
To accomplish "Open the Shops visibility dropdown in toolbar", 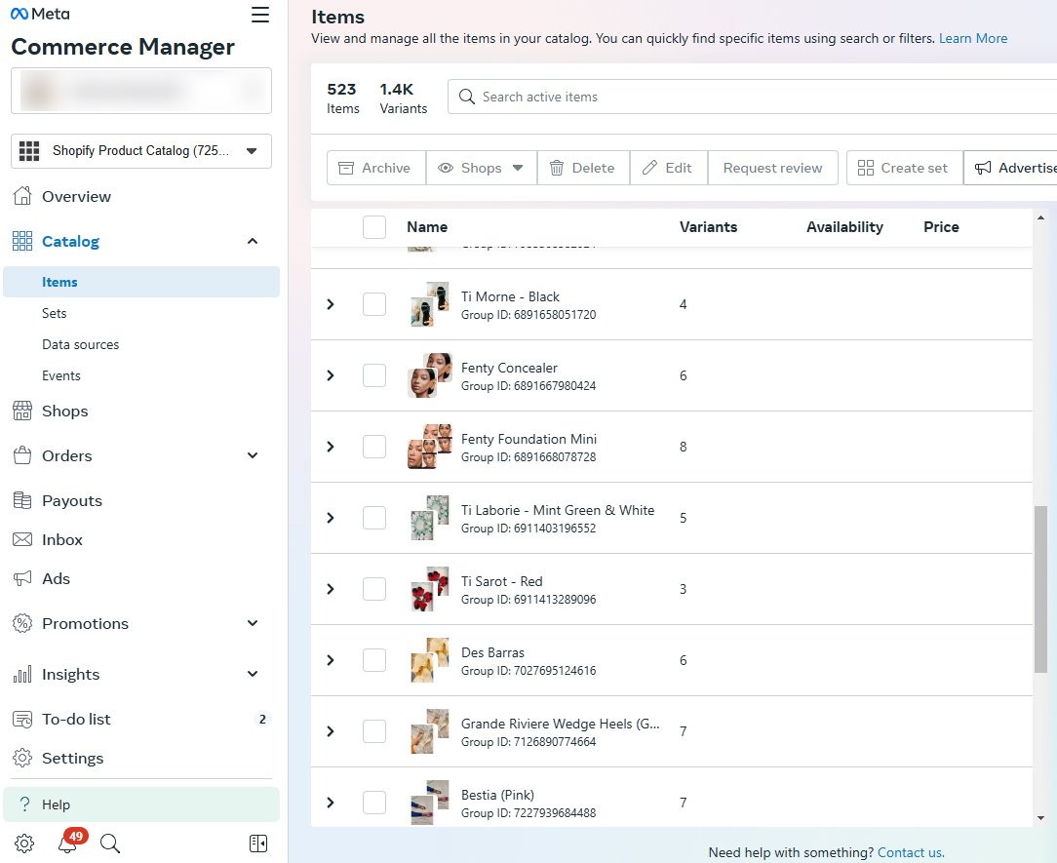I will point(482,168).
